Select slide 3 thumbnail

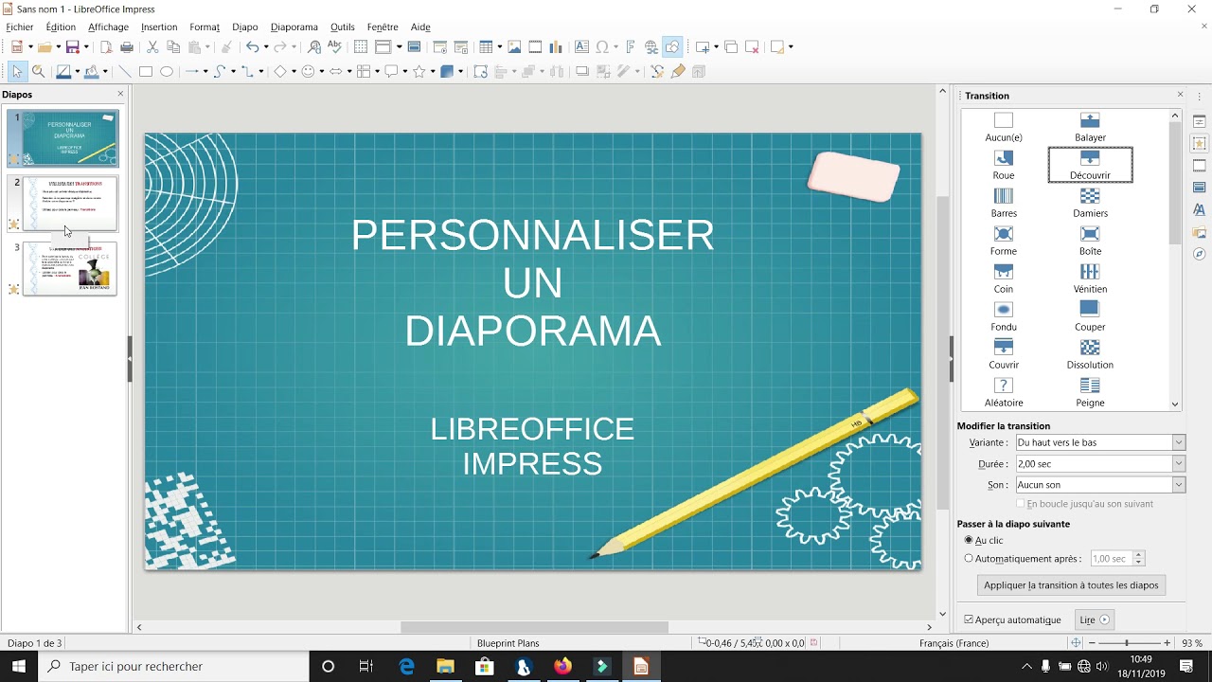pos(70,268)
